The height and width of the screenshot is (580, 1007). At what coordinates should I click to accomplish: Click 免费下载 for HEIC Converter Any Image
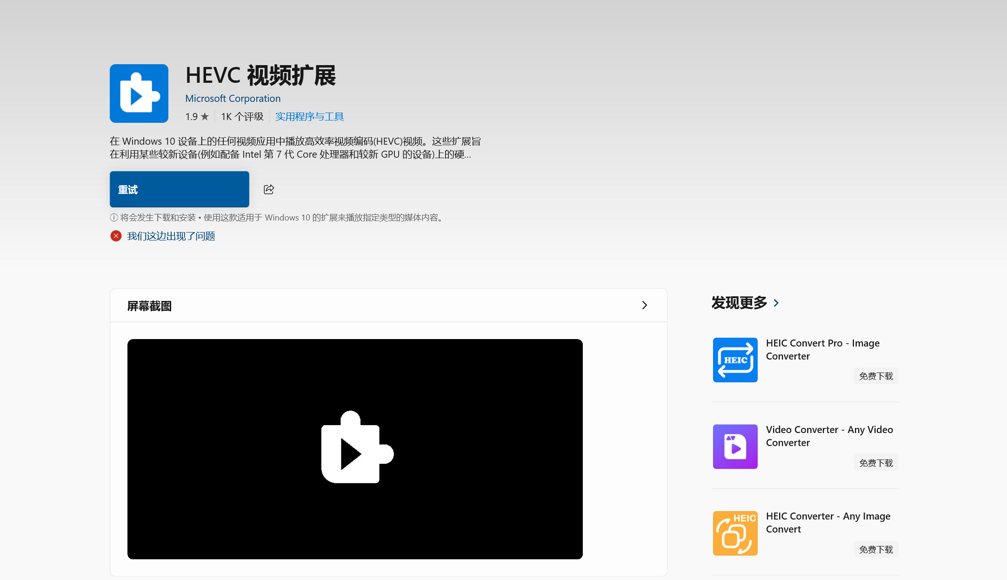(x=876, y=549)
